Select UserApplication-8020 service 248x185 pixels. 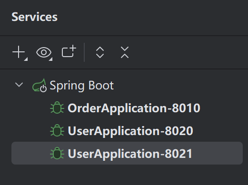[130, 131]
